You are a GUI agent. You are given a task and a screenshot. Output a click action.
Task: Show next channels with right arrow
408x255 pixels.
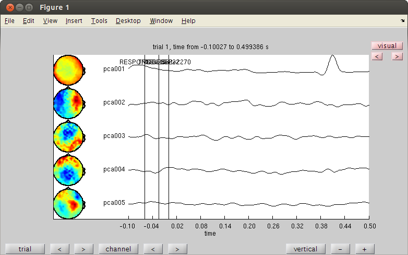(x=177, y=249)
